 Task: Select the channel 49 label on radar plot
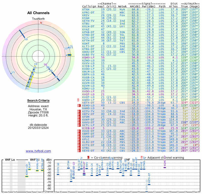tap(56, 77)
